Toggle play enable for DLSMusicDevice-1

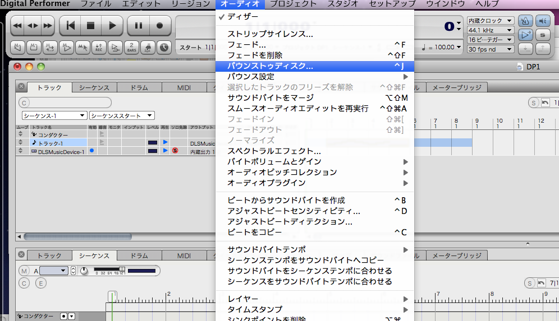click(x=165, y=151)
